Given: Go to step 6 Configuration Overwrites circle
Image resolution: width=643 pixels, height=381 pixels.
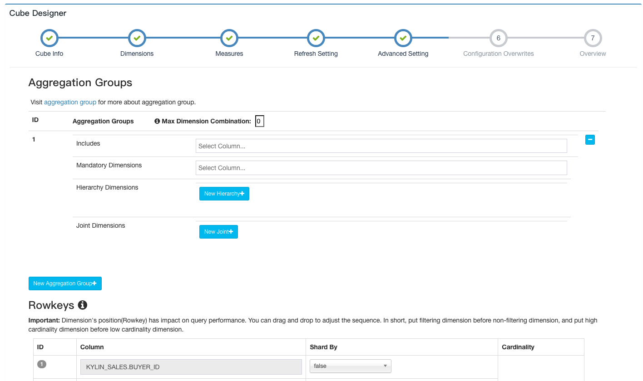Looking at the screenshot, I should (x=498, y=38).
